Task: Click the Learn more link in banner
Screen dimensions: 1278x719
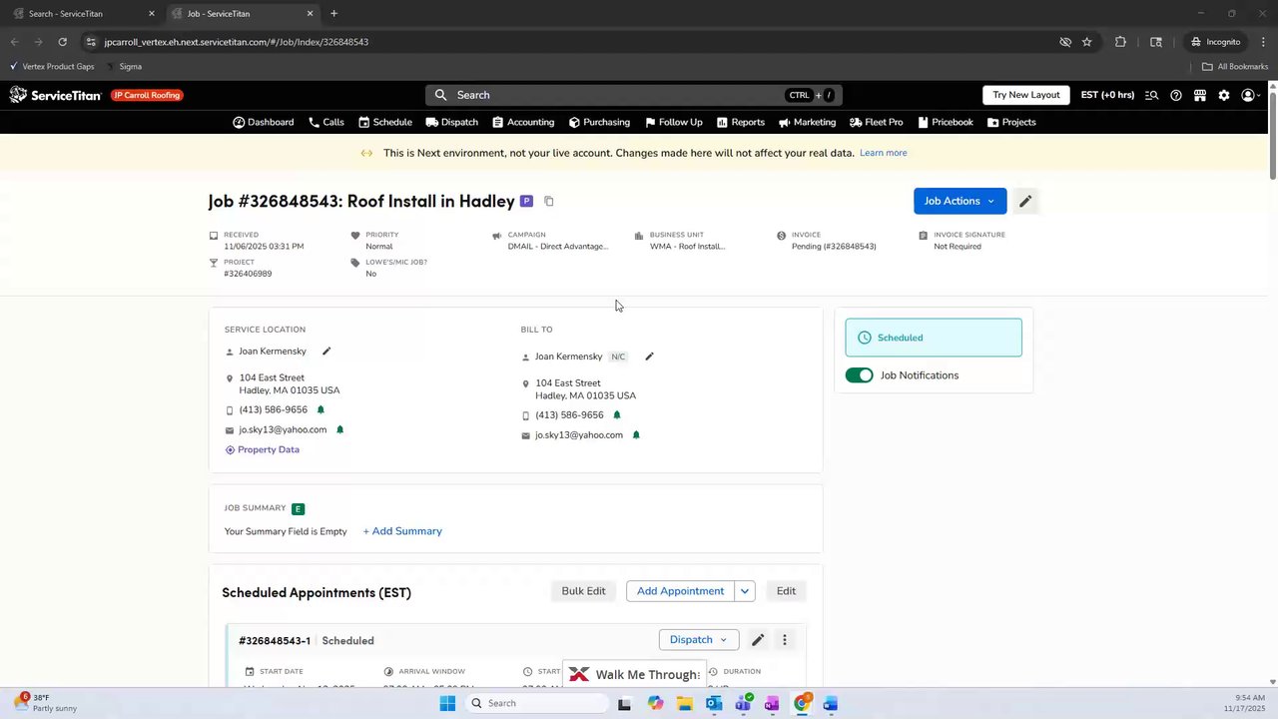Action: point(884,153)
